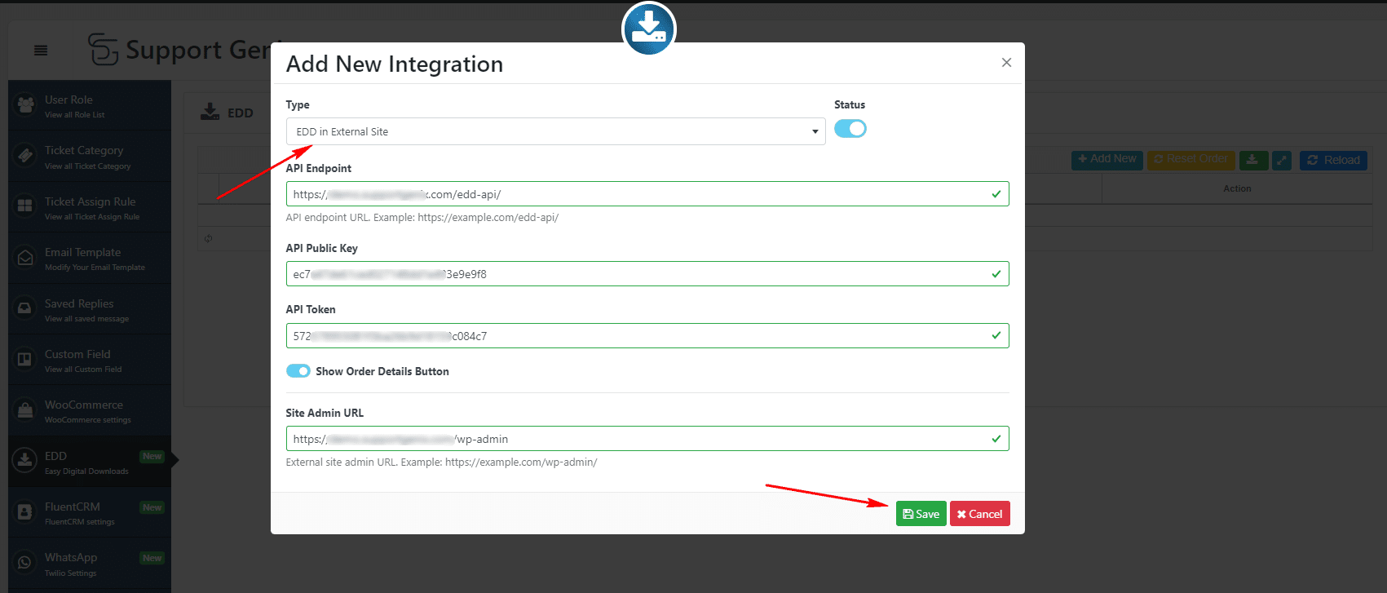Click the Add New Integration title
This screenshot has width=1387, height=593.
pos(395,64)
